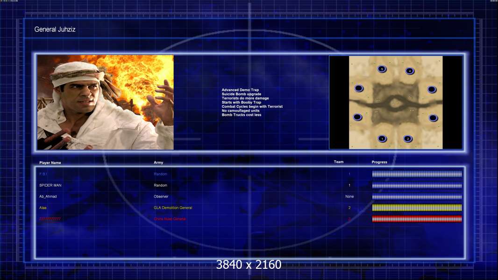Click SPIDER MAN's progress bar

click(417, 185)
